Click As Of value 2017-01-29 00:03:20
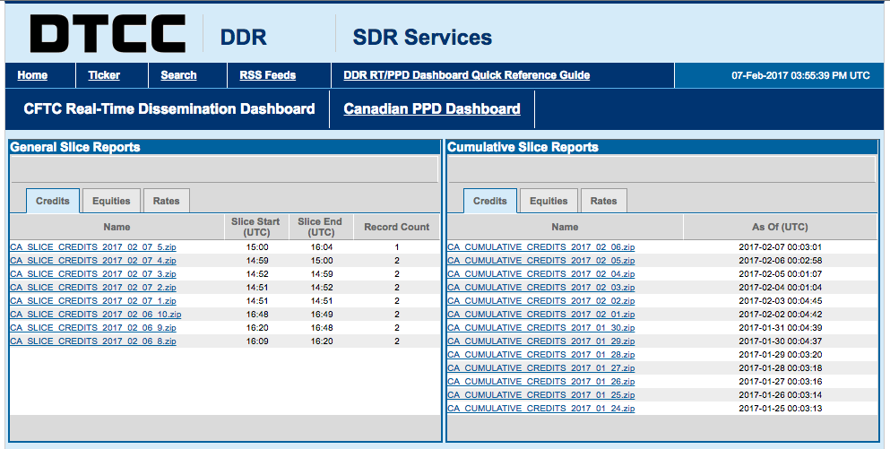The height and width of the screenshot is (449, 890). click(x=781, y=355)
